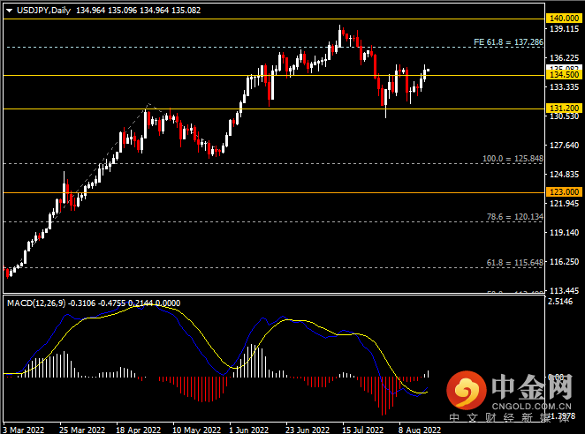Click the 119.140 price axis value
Viewport: 585px width, 434px height.
pyautogui.click(x=564, y=232)
